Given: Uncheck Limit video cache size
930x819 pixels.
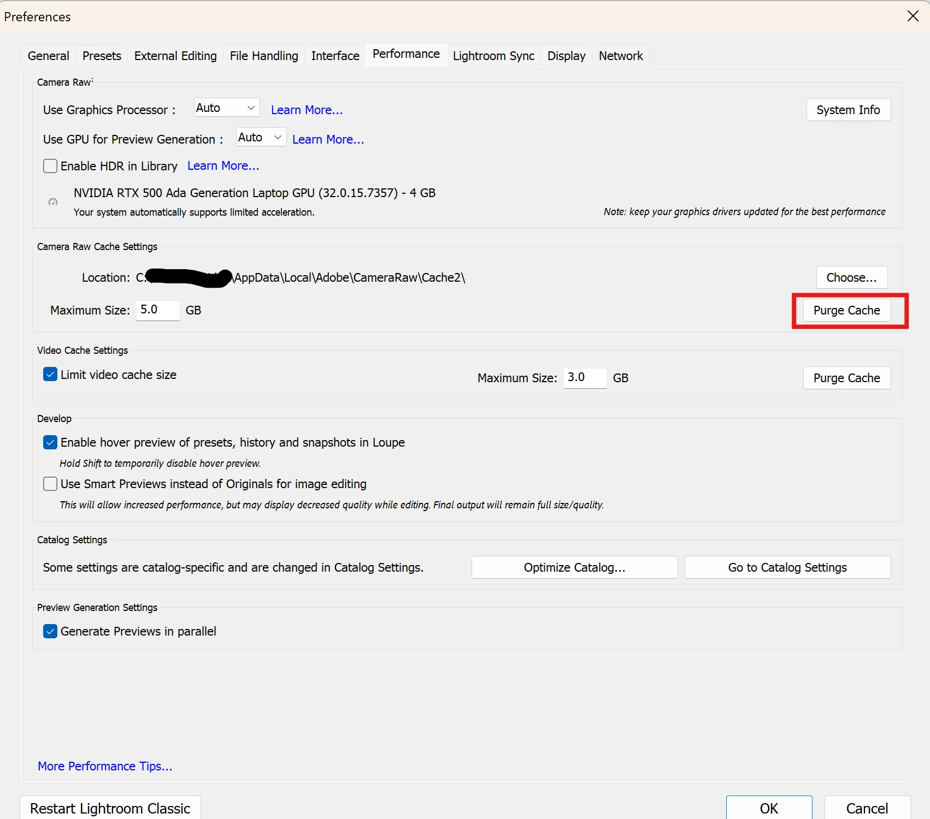Looking at the screenshot, I should (50, 375).
